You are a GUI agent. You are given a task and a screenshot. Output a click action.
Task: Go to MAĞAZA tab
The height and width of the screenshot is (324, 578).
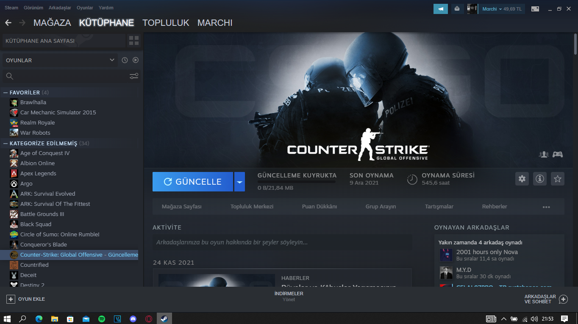point(52,22)
